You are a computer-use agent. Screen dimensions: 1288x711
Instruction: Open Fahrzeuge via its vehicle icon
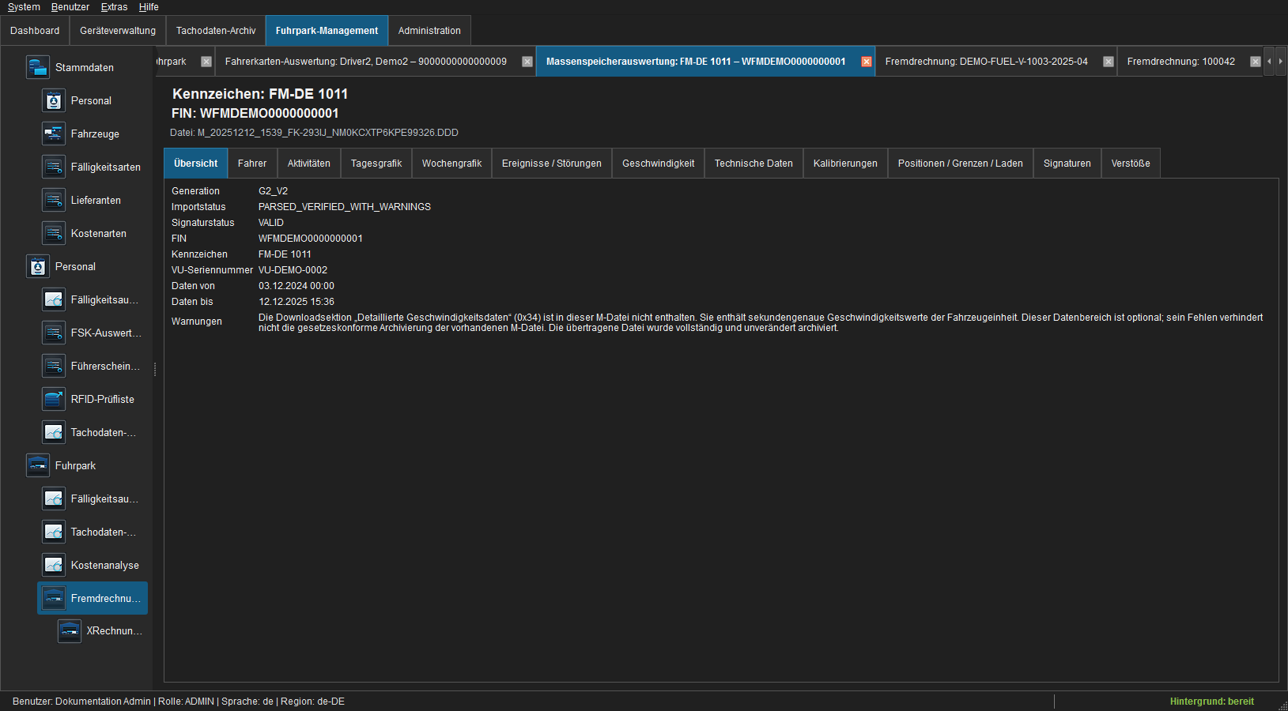point(54,134)
